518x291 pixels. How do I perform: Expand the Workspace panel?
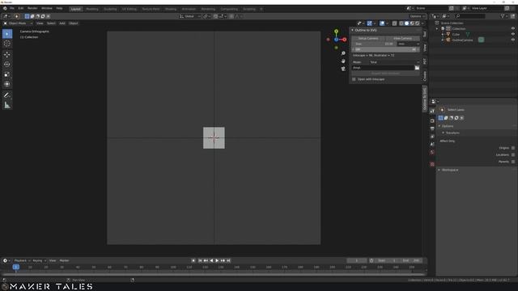(439, 170)
